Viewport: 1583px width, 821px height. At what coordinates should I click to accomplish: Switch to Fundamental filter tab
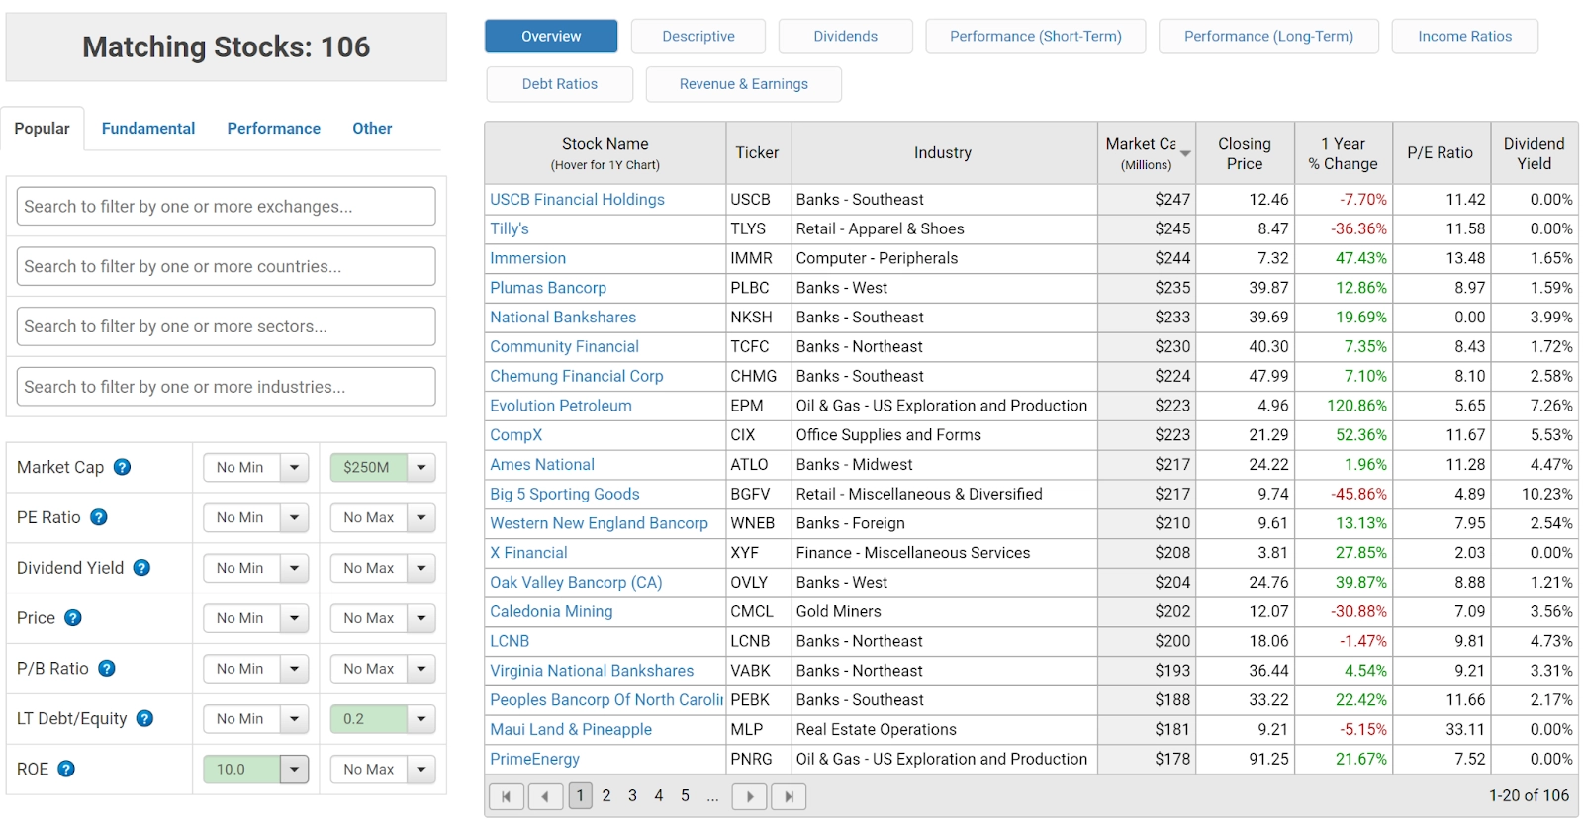point(148,129)
